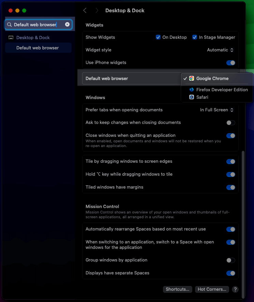Click the Default web browser row label

(x=107, y=78)
